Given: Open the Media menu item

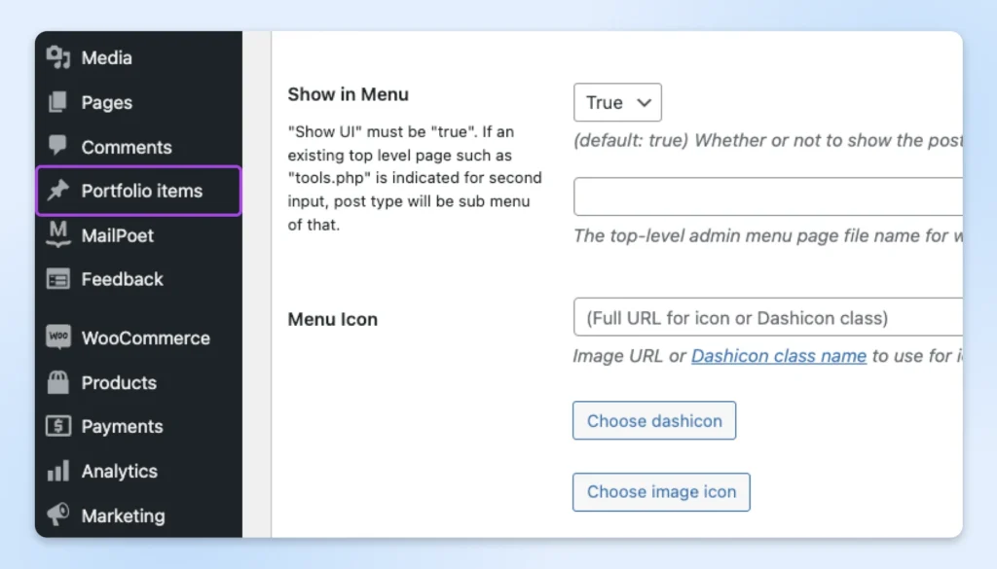Looking at the screenshot, I should [x=106, y=58].
